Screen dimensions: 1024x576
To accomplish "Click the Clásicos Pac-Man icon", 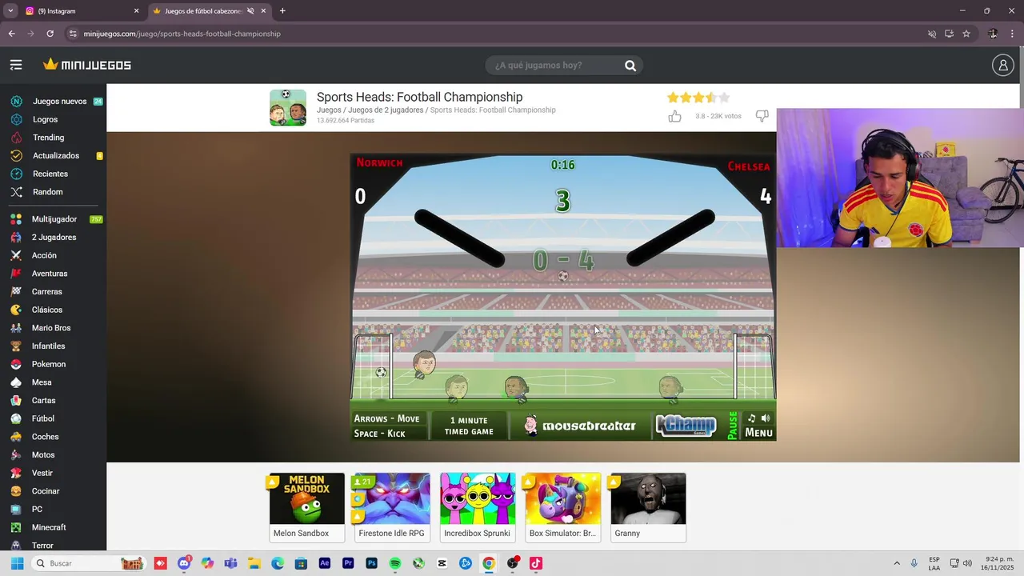I will [16, 310].
